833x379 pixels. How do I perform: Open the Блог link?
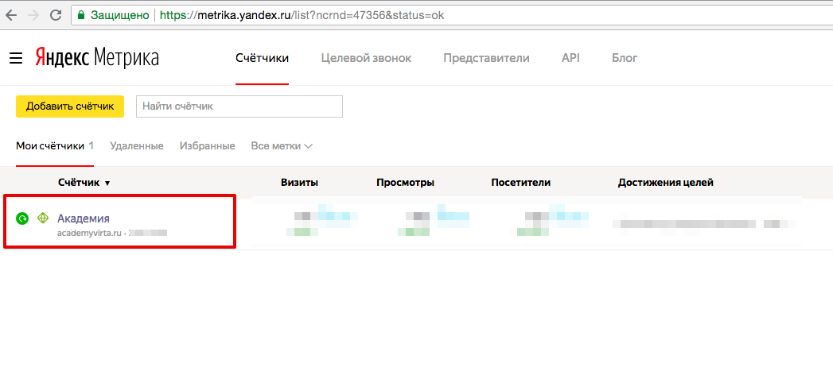coord(625,58)
